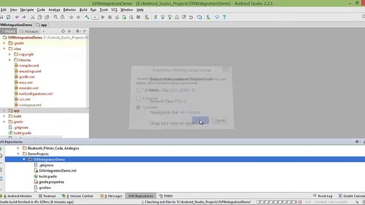Screen dimensions: 365x205
Task: Open the Refactor menu
Action: [70, 10]
